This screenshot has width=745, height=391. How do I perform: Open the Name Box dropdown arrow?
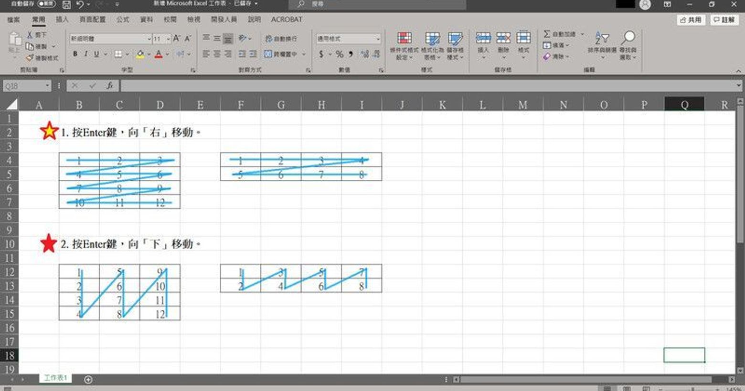point(47,86)
